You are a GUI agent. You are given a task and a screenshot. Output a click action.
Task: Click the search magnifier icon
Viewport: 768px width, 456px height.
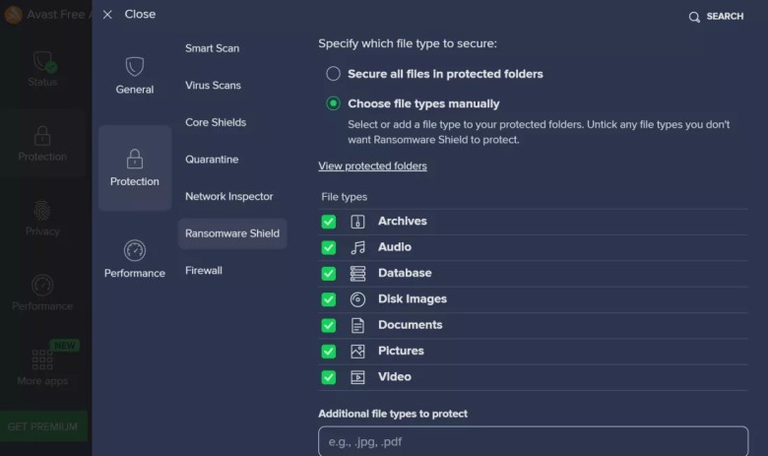pyautogui.click(x=694, y=17)
